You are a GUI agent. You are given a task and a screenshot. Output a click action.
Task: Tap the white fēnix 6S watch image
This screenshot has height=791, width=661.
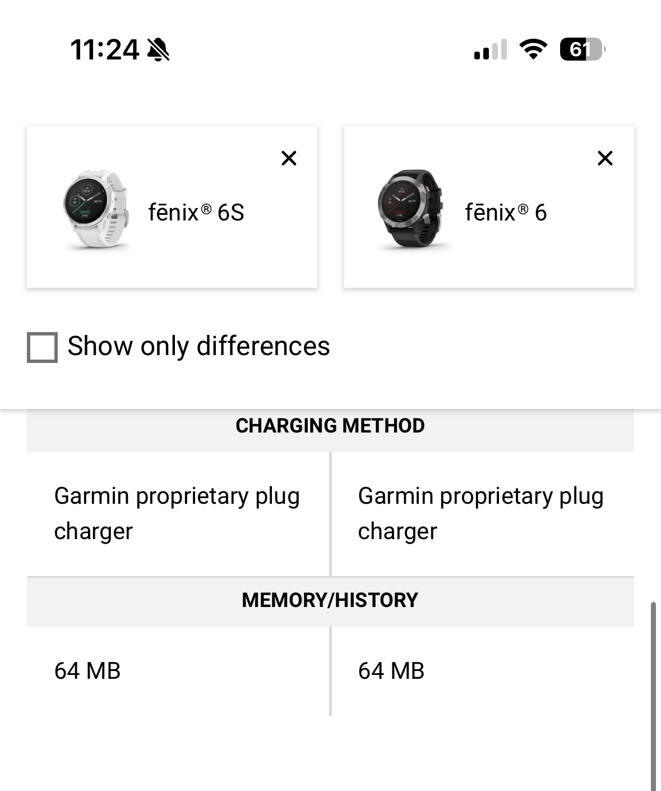(96, 209)
